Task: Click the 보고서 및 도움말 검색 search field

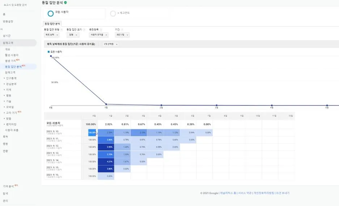Action: click(15, 5)
